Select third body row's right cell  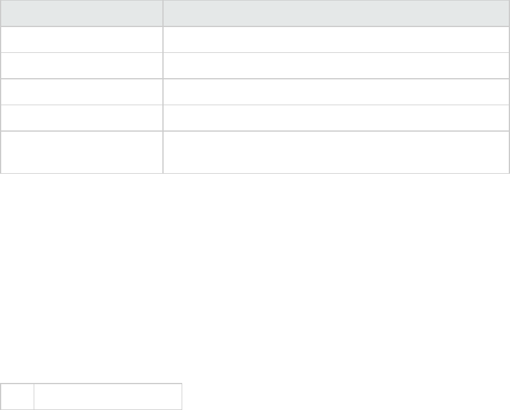336,91
